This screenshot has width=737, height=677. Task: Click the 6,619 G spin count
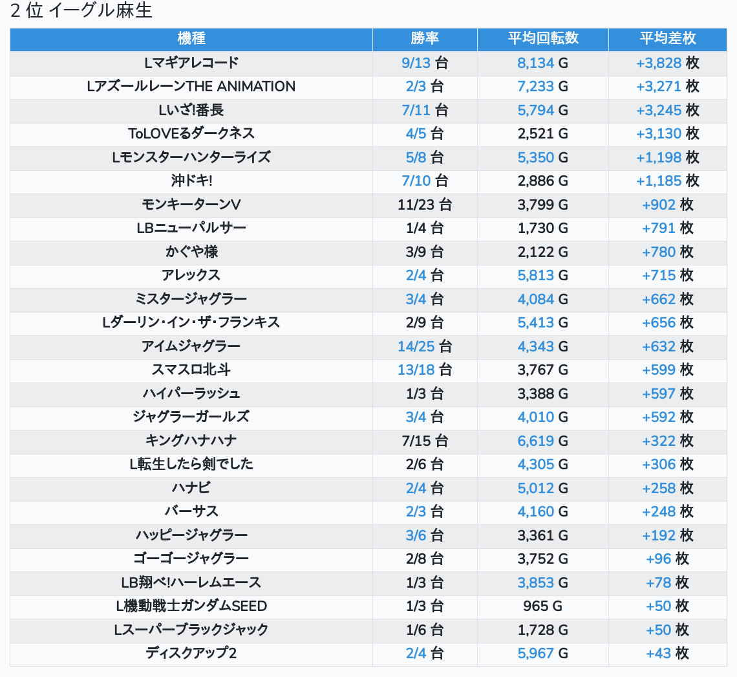tap(543, 441)
